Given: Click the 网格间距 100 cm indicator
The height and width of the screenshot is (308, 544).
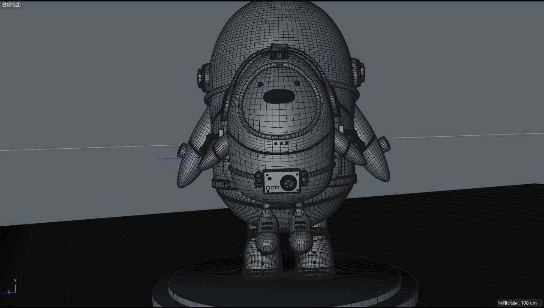Looking at the screenshot, I should [x=517, y=303].
